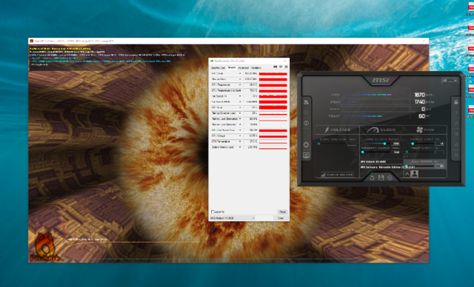The width and height of the screenshot is (474, 287).
Task: Select Afterburner profile slot 3
Action: coord(456,134)
